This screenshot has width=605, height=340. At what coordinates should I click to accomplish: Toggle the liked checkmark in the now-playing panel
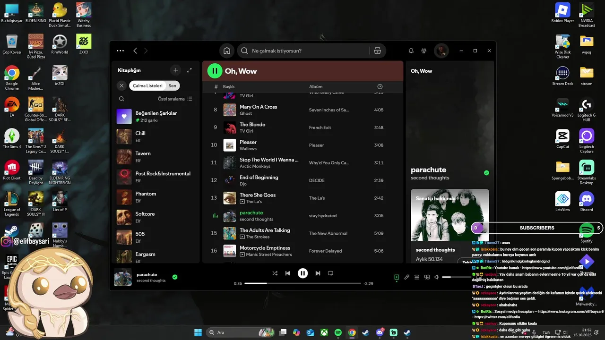[486, 173]
